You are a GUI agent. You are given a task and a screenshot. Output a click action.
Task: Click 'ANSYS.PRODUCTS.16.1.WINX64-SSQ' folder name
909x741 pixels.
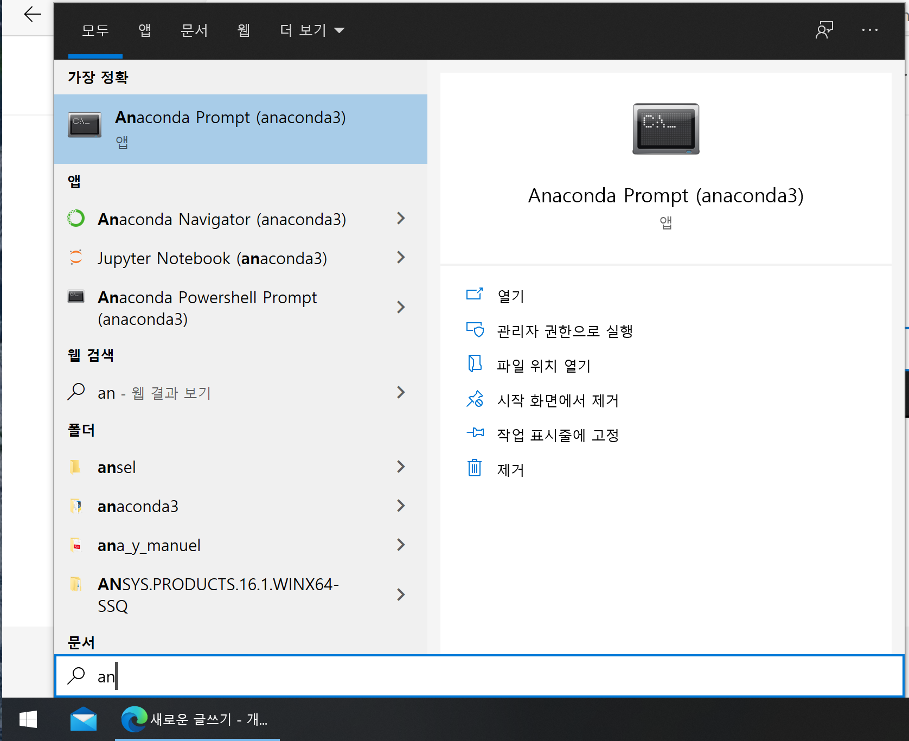[x=218, y=595]
